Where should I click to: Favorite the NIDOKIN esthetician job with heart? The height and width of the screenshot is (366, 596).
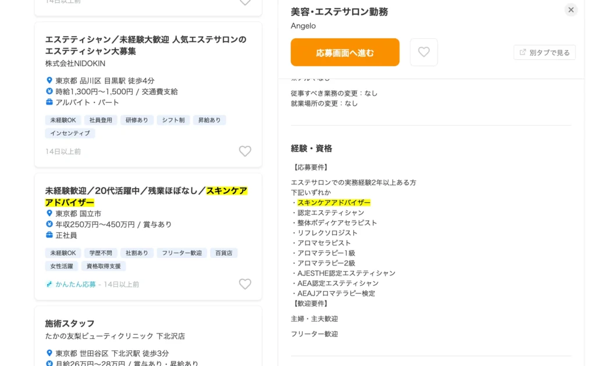coord(245,151)
